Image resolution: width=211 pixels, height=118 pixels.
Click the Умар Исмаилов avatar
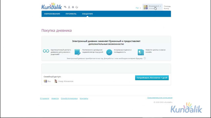(56, 81)
